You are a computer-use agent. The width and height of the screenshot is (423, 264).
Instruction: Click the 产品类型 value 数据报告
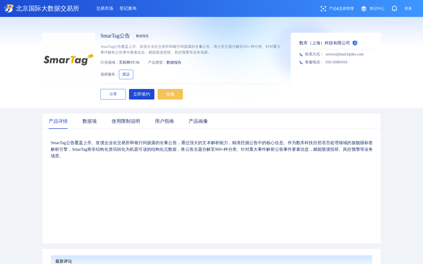point(174,63)
